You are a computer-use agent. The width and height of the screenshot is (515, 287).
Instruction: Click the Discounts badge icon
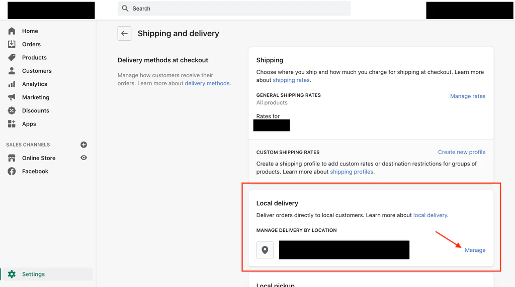pyautogui.click(x=12, y=110)
